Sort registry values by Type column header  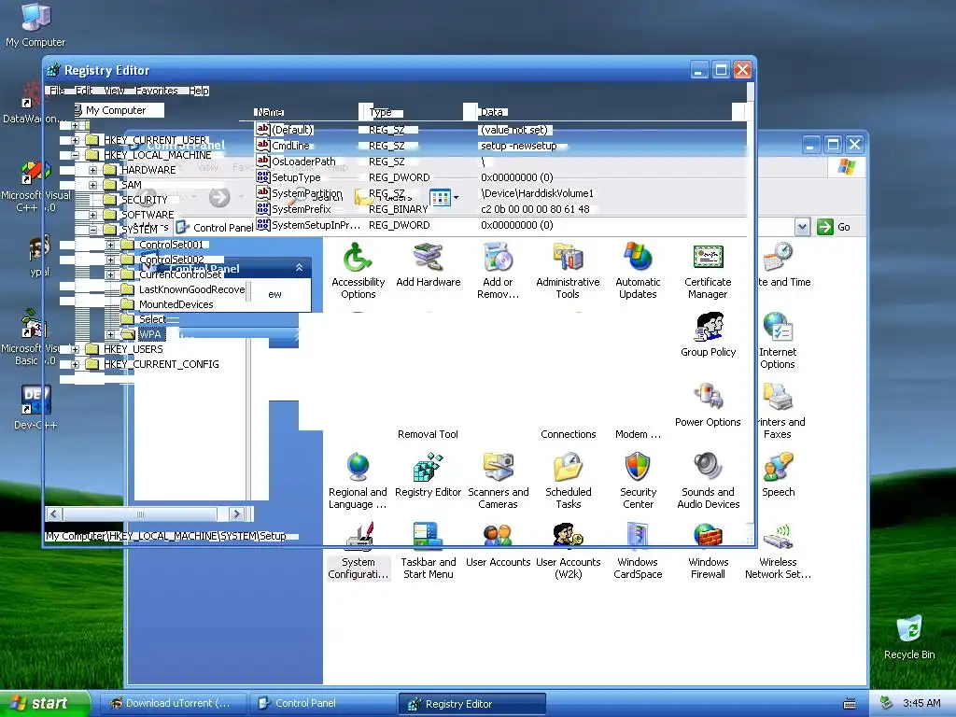(x=410, y=112)
